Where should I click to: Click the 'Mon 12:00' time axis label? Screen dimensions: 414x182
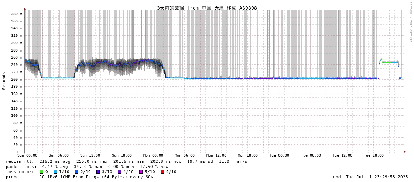pos(216,155)
